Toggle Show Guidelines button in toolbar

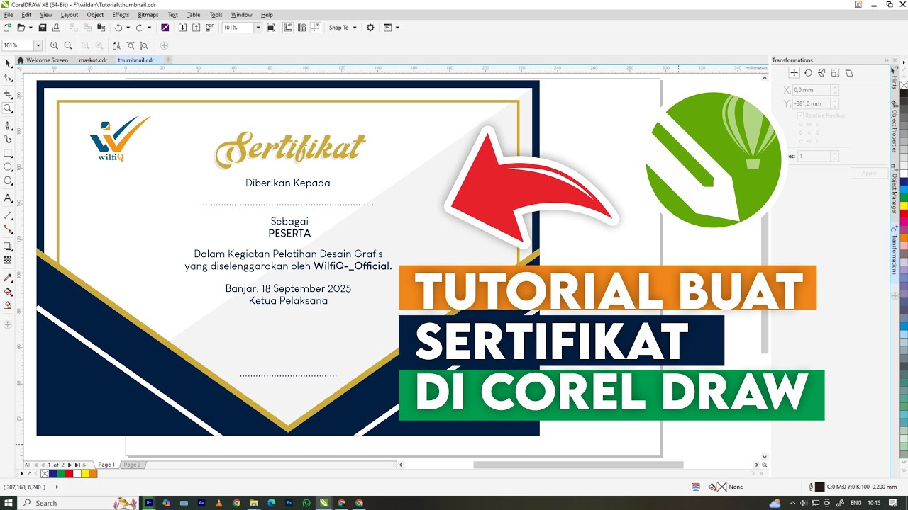coord(315,28)
